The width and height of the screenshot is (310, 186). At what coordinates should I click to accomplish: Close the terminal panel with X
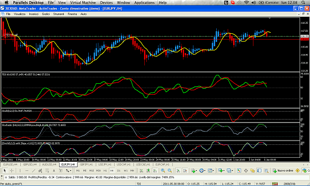pyautogui.click(x=1, y=176)
